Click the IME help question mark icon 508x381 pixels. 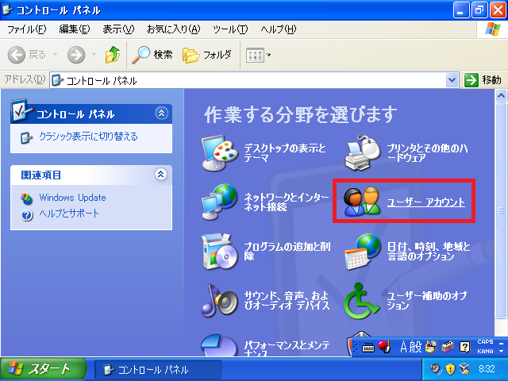[x=464, y=348]
